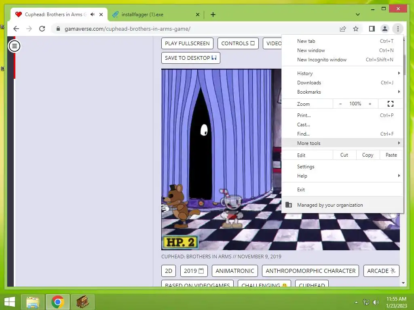This screenshot has width=414, height=310.
Task: Click Managed by your organization
Action: click(342, 205)
